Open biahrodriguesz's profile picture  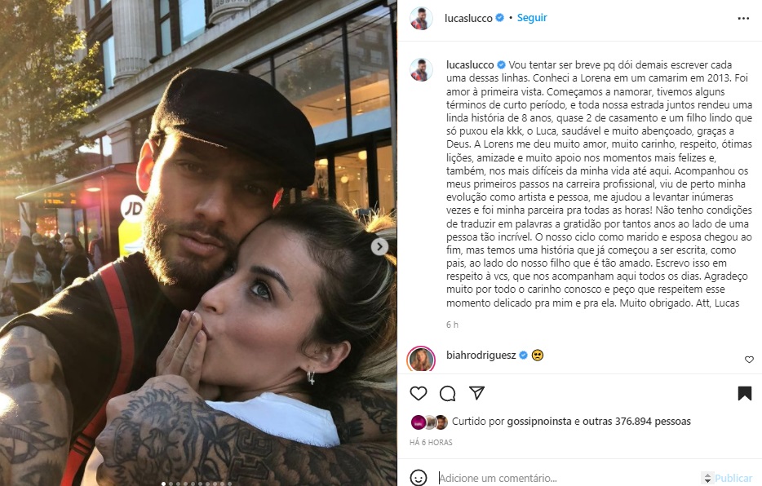point(421,360)
